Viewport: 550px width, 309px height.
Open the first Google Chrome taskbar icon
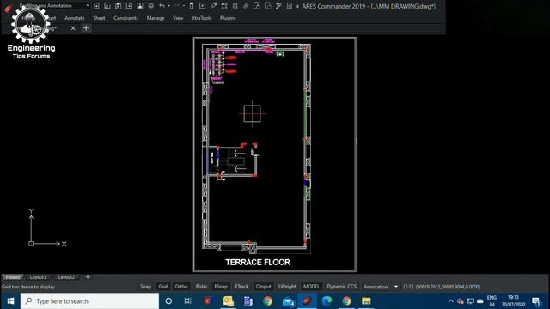point(267,301)
